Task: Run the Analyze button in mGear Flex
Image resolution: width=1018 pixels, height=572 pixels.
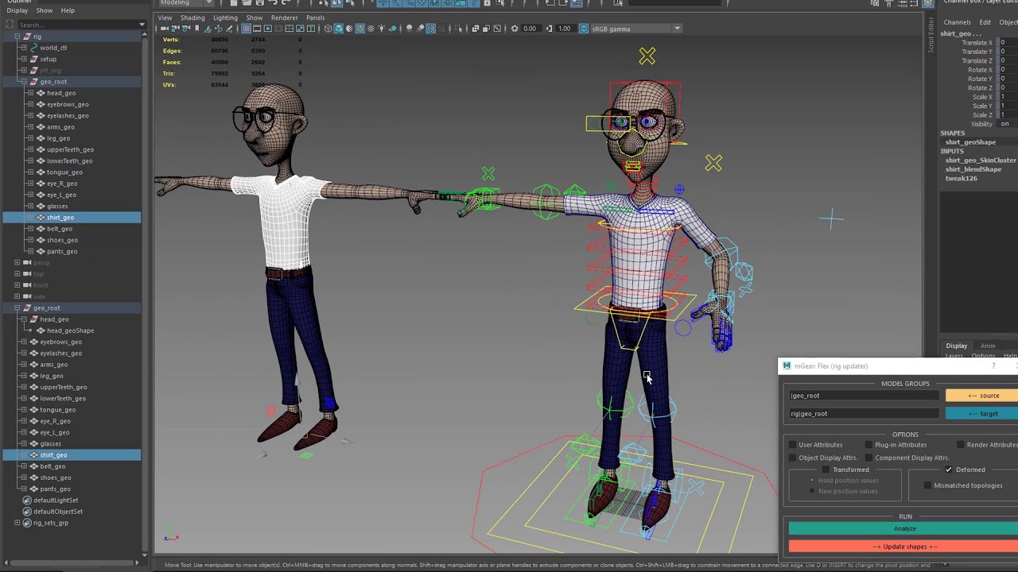Action: pos(903,528)
